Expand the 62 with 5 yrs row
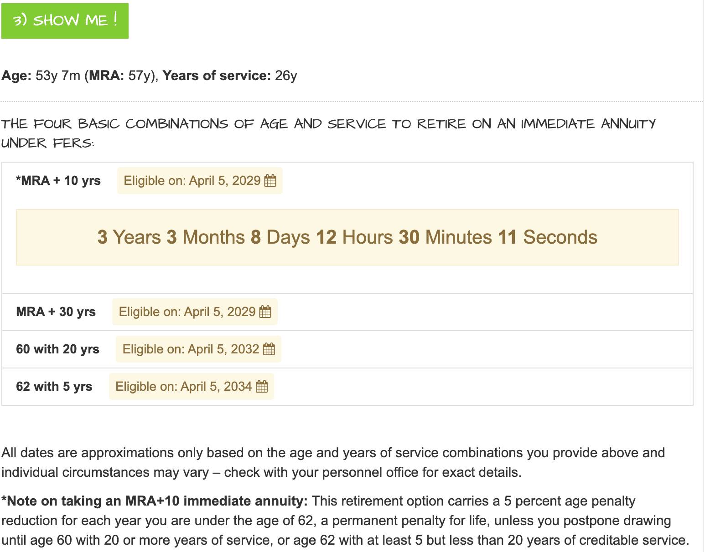 347,387
